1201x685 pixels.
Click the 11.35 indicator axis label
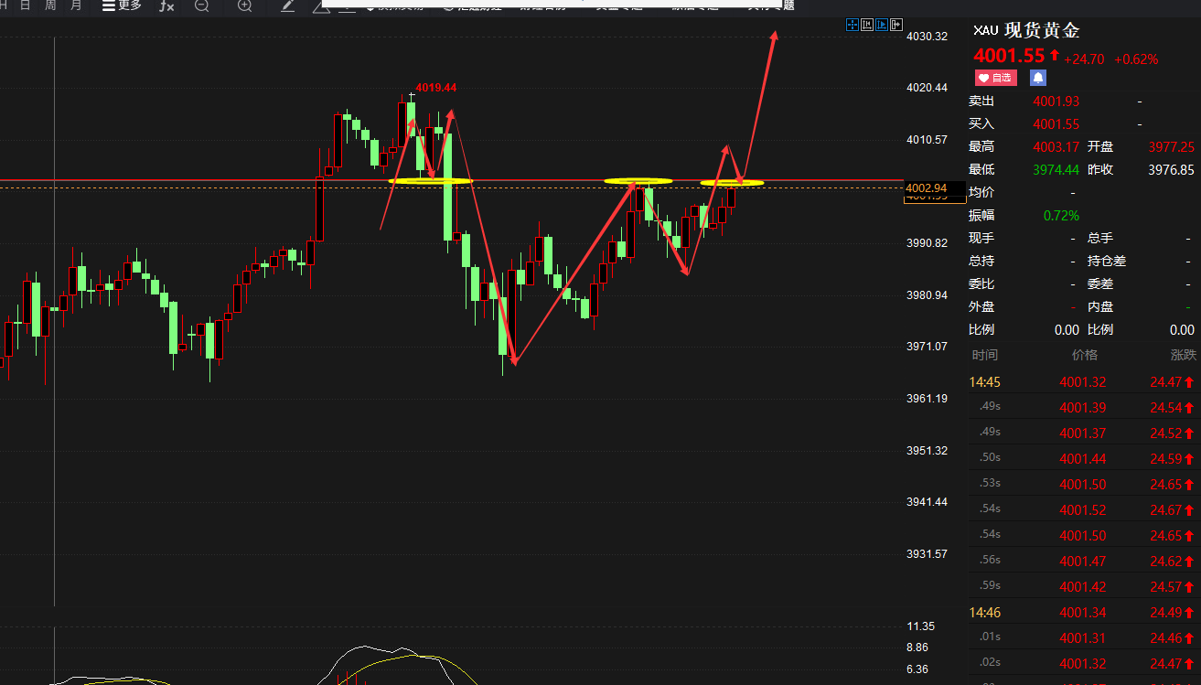pyautogui.click(x=920, y=626)
